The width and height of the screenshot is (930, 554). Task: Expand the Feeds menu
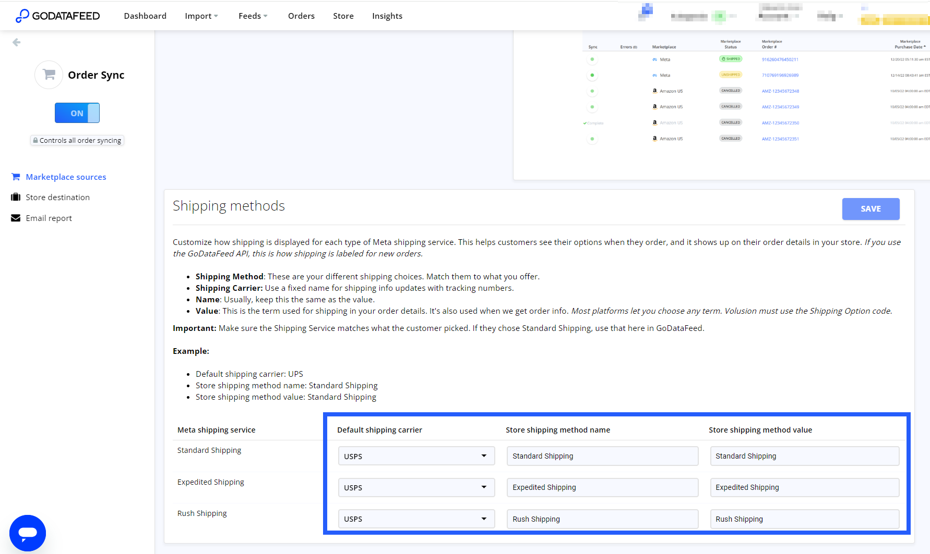253,16
